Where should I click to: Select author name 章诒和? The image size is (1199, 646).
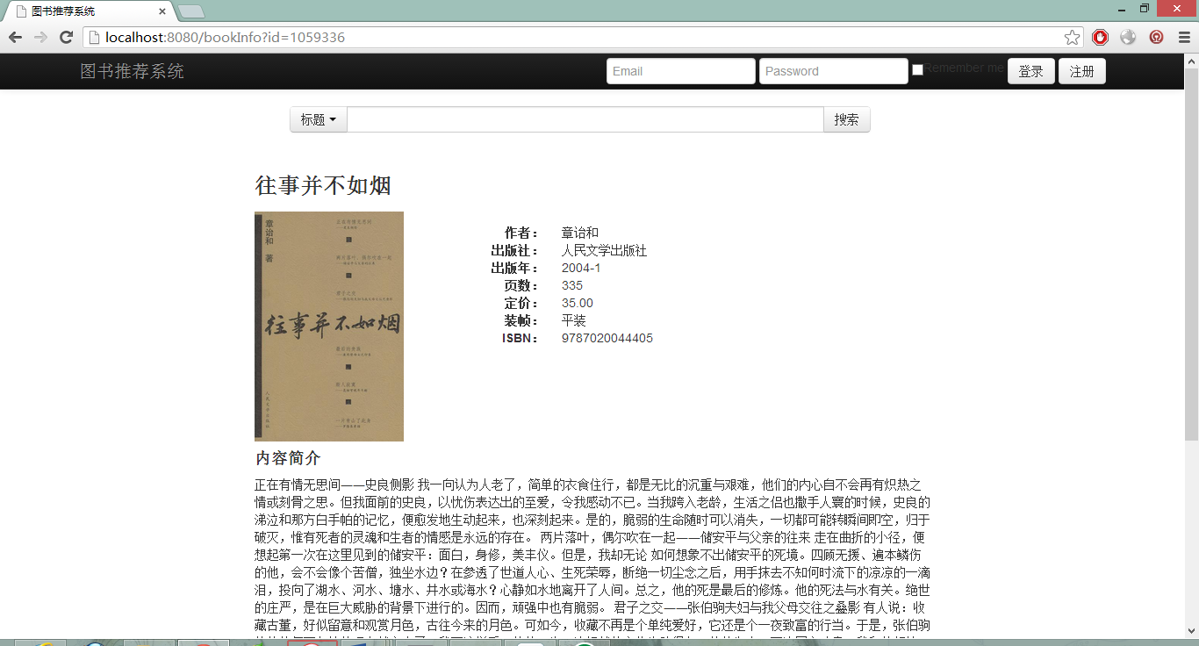coord(580,233)
